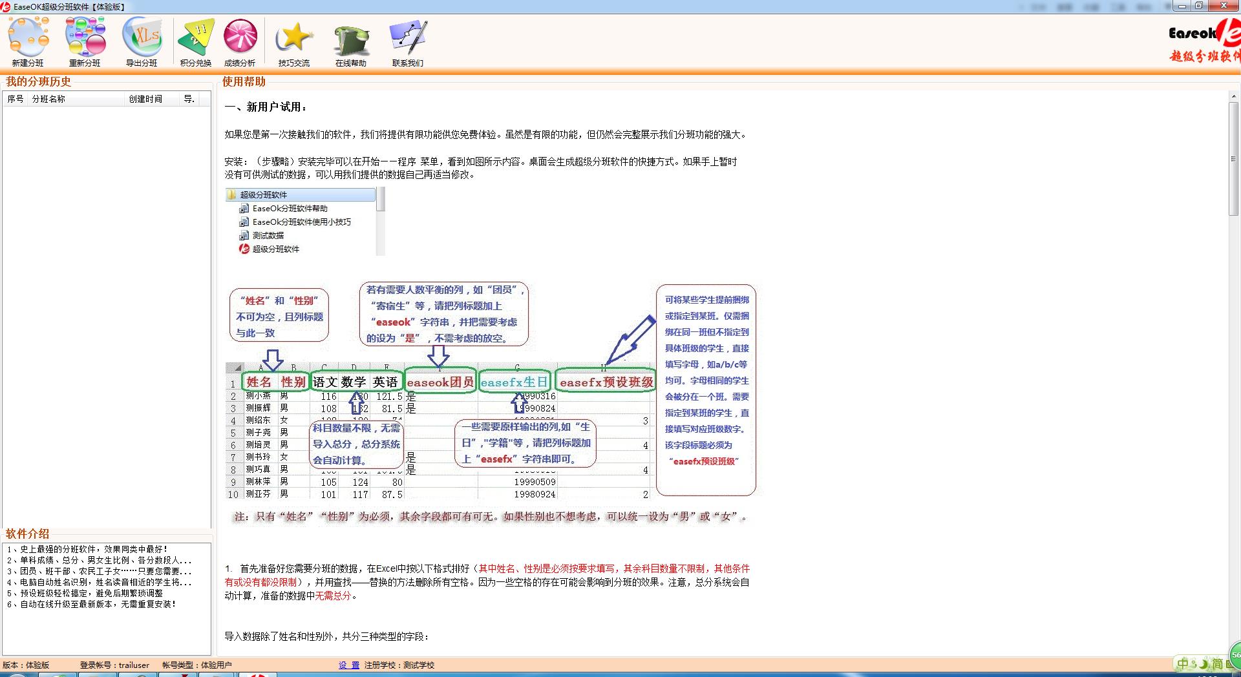Click the EaseOK logo in the top right
The width and height of the screenshot is (1241, 677).
click(x=1204, y=40)
